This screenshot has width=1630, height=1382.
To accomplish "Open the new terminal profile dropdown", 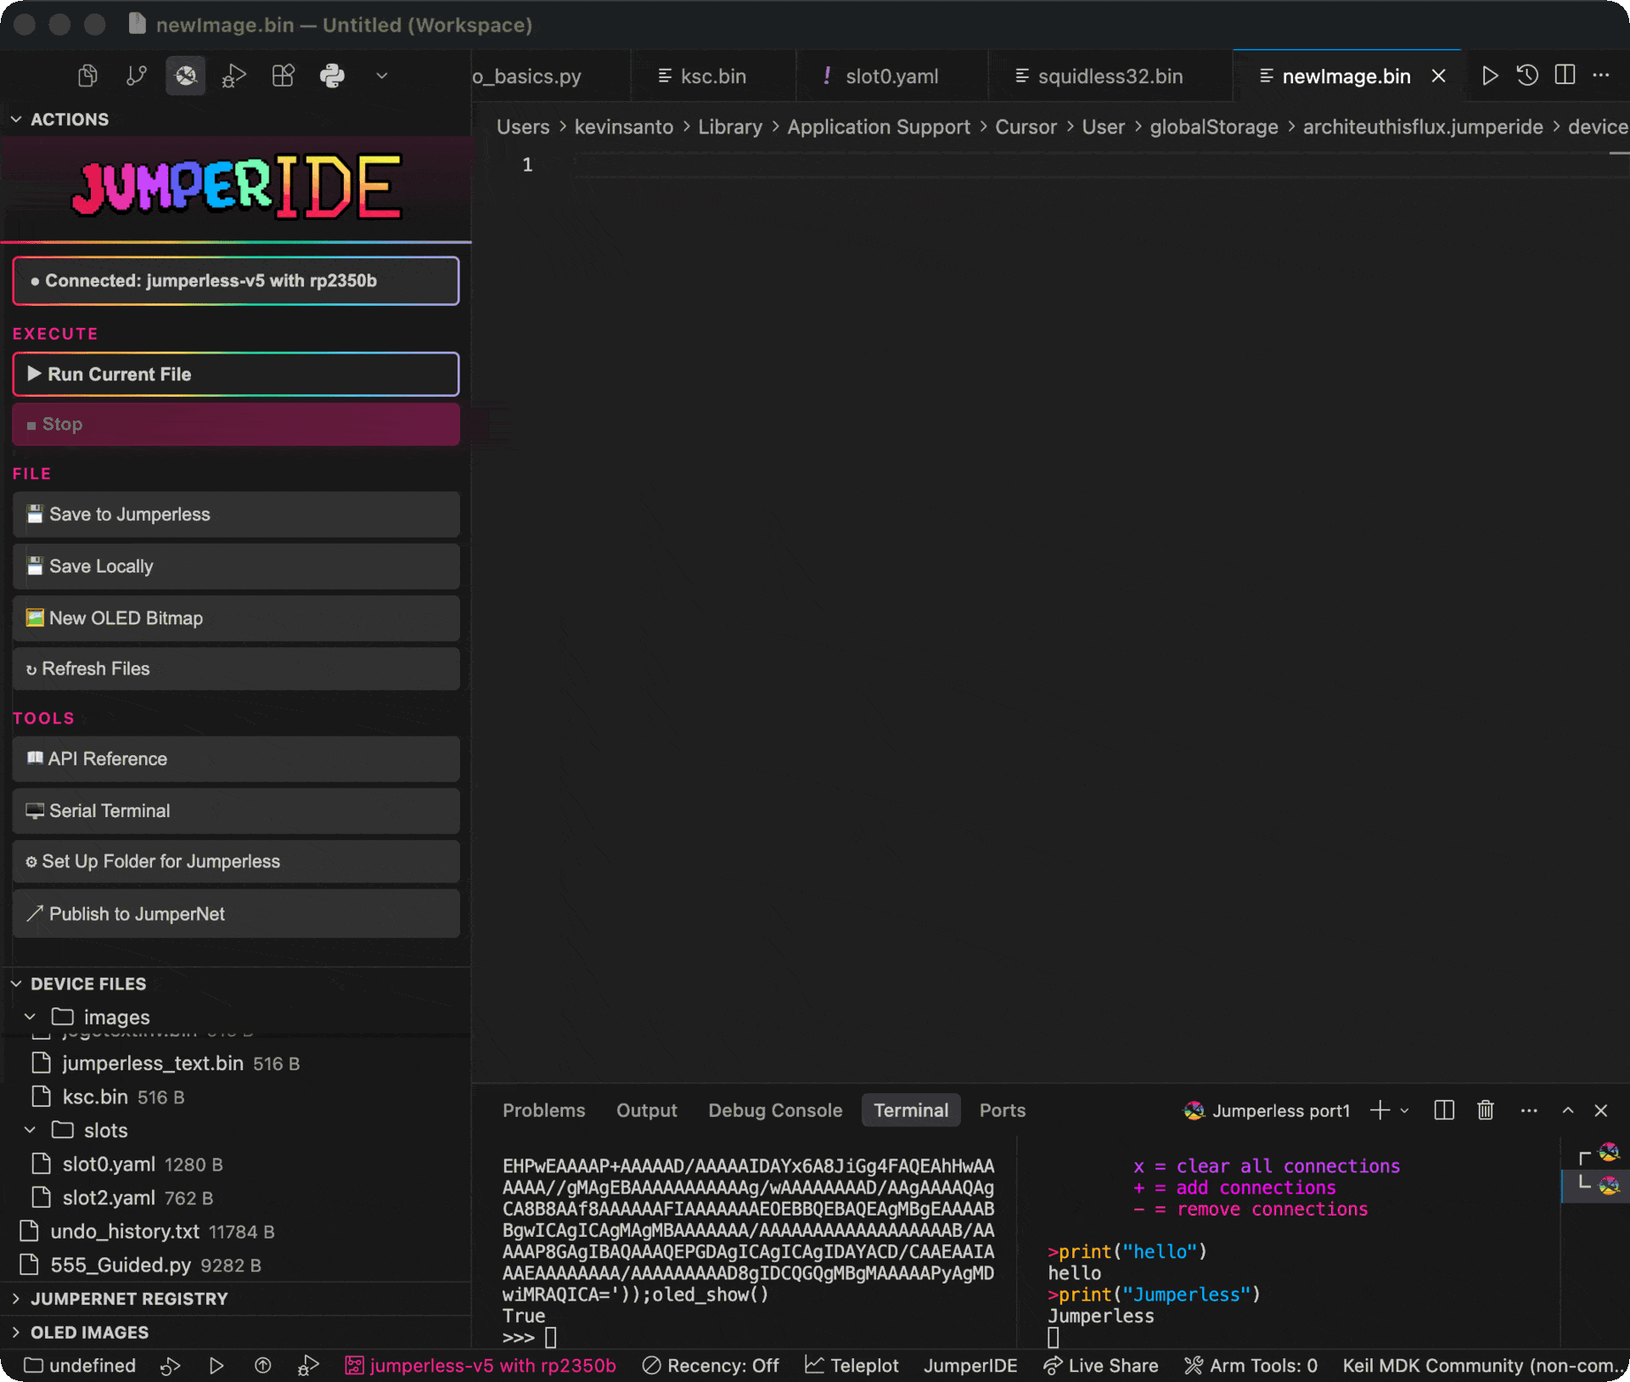I will [1404, 1111].
